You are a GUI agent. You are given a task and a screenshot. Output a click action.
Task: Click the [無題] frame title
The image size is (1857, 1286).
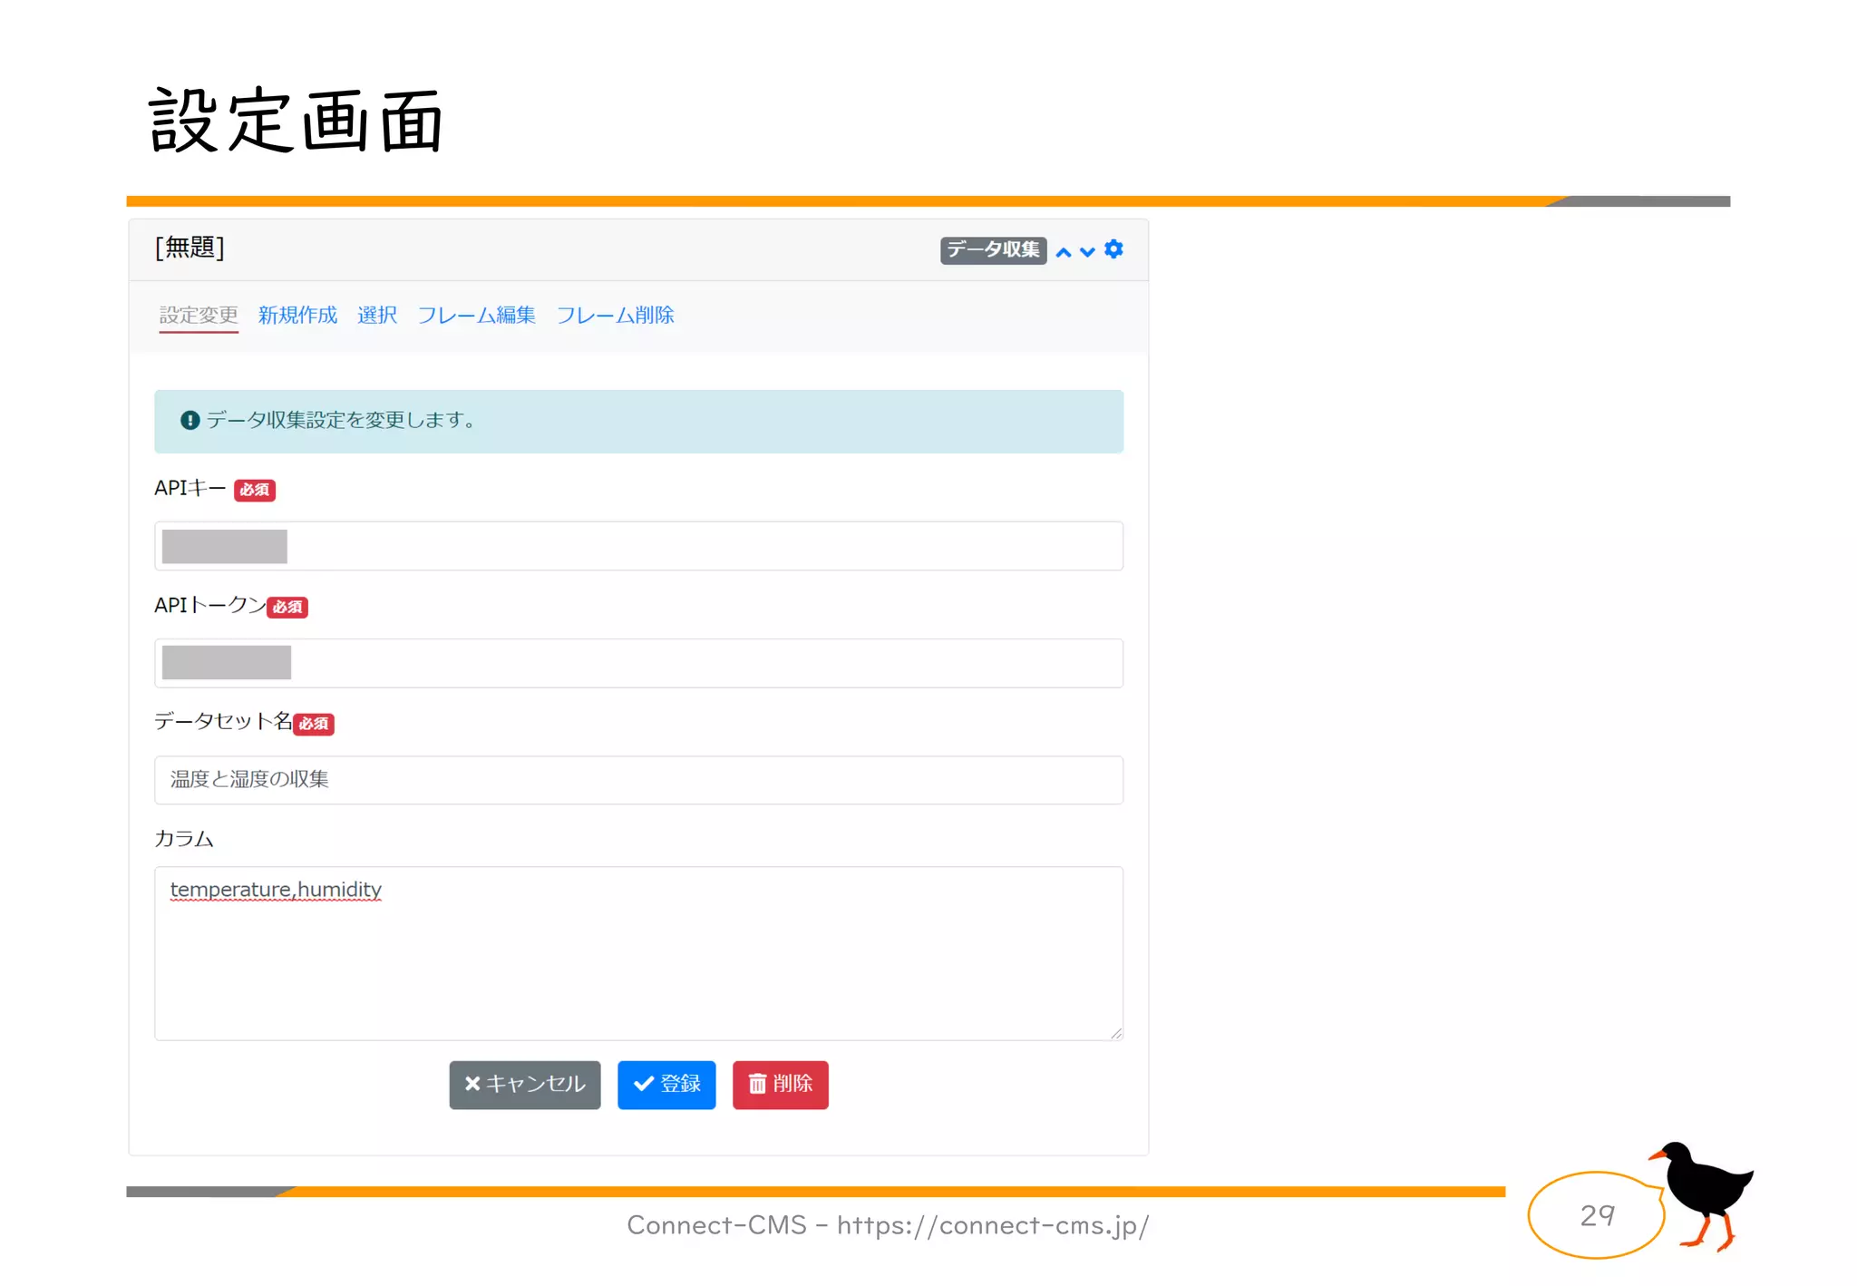(x=190, y=248)
